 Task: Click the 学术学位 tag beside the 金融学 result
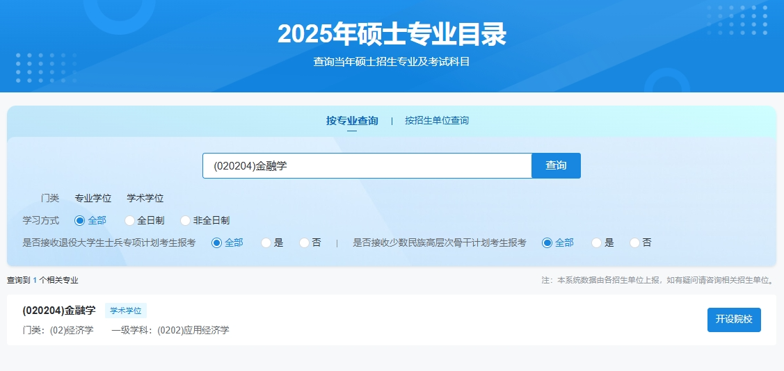pos(126,311)
